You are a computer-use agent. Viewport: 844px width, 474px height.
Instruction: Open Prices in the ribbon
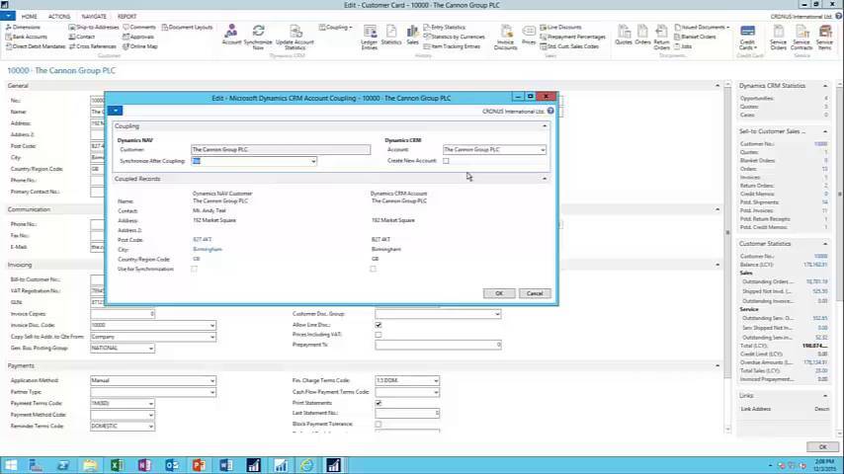(x=529, y=35)
